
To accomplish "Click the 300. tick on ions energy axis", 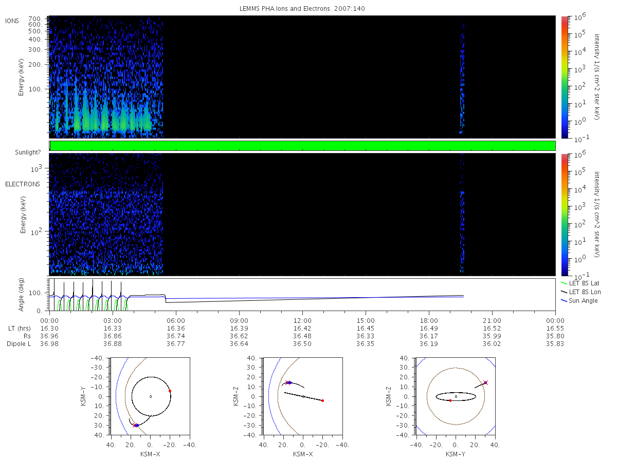I will [35, 50].
